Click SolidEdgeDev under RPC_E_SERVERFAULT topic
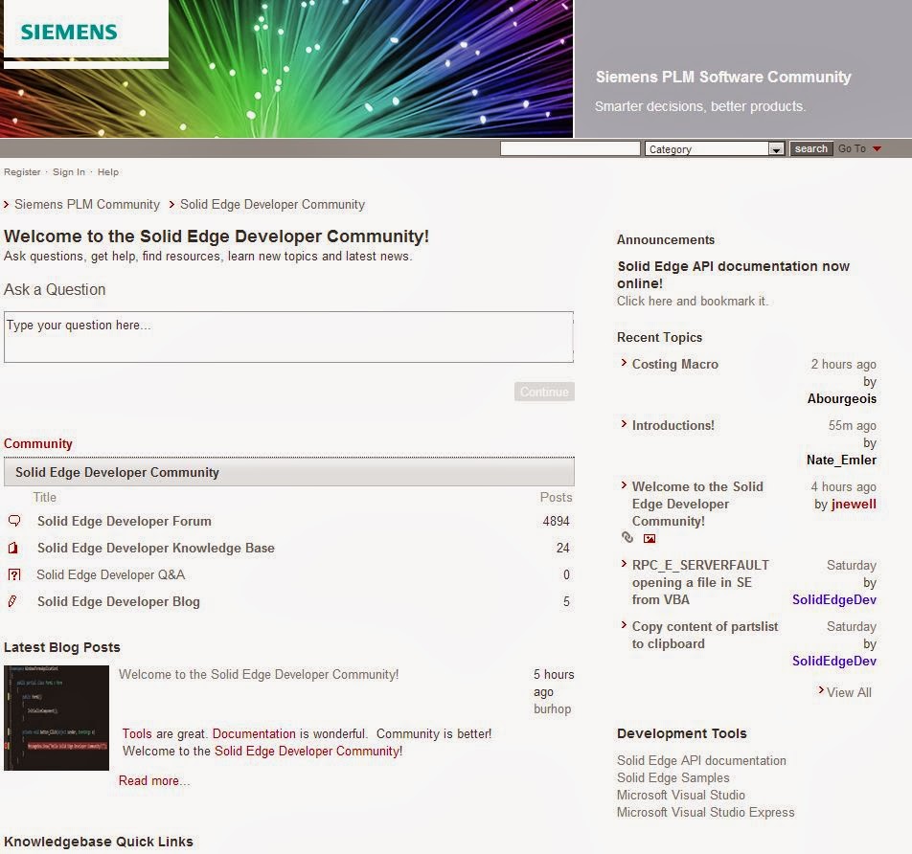This screenshot has width=912, height=854. [834, 599]
